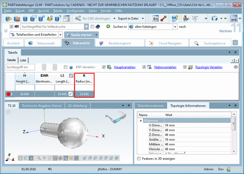Screen dimensions: 244x174
Task: Open the Suche starten arrow menu
Action: 96,35
